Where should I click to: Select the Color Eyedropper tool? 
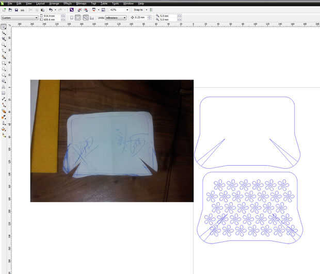click(x=4, y=117)
